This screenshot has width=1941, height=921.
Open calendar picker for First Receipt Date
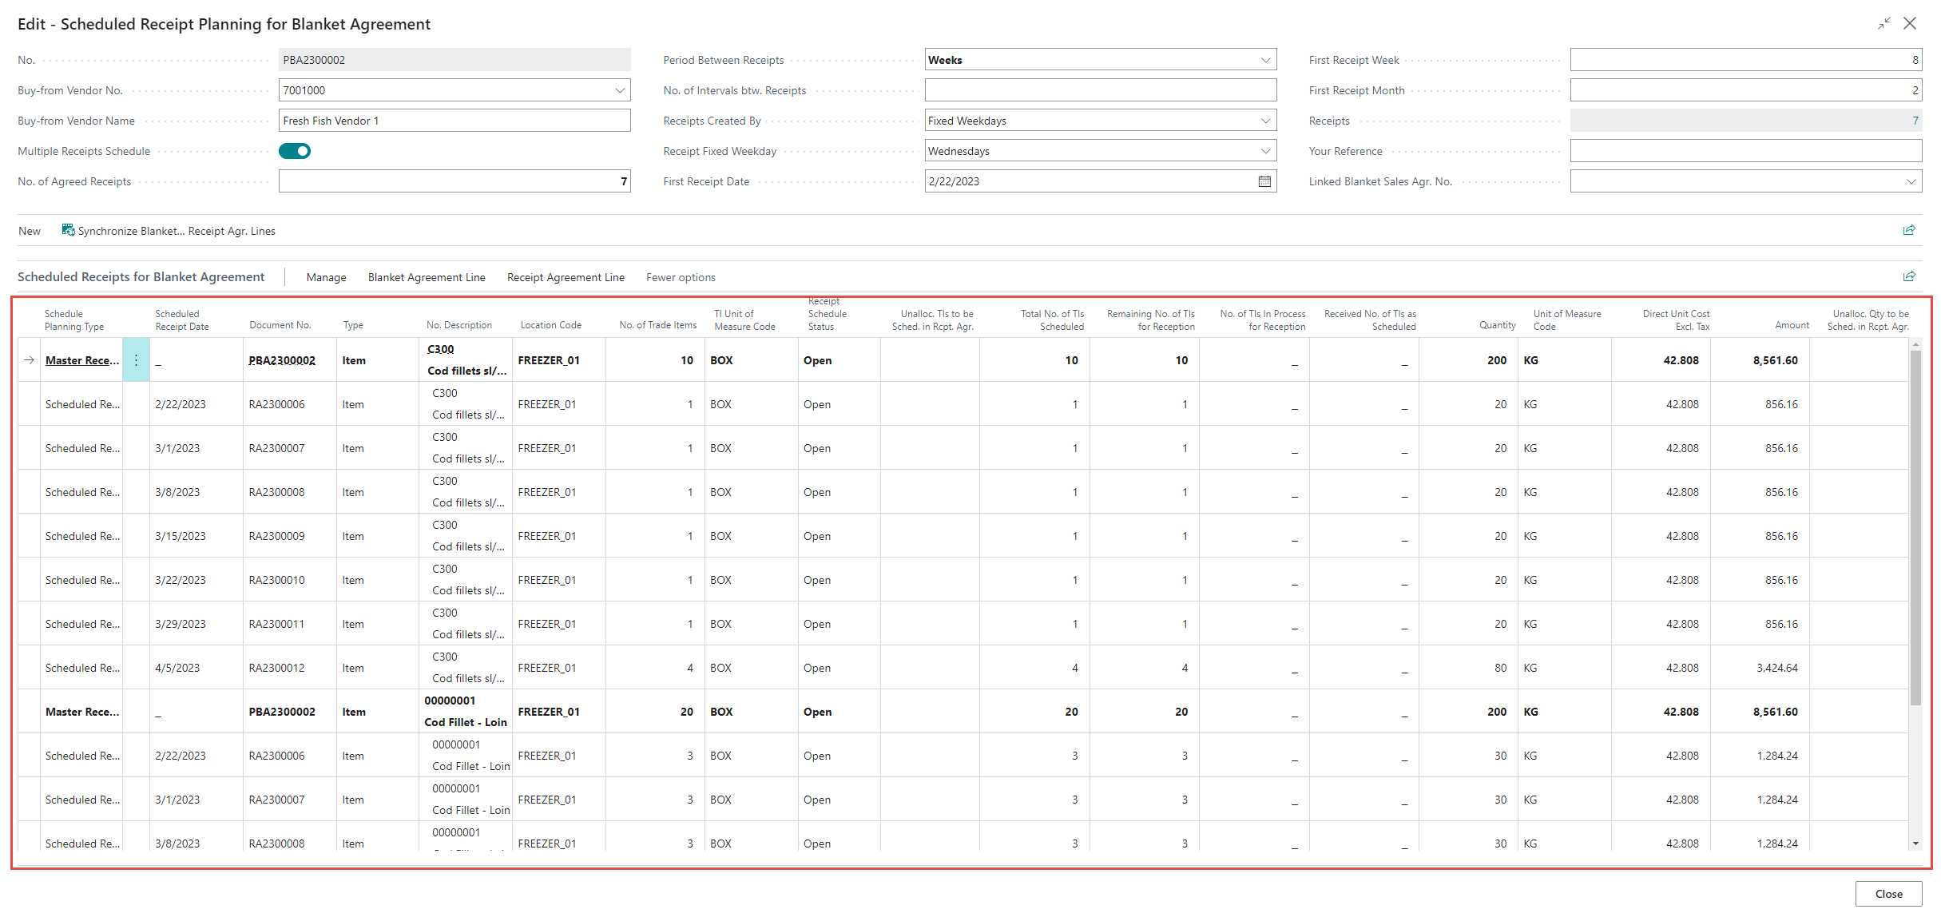coord(1264,181)
